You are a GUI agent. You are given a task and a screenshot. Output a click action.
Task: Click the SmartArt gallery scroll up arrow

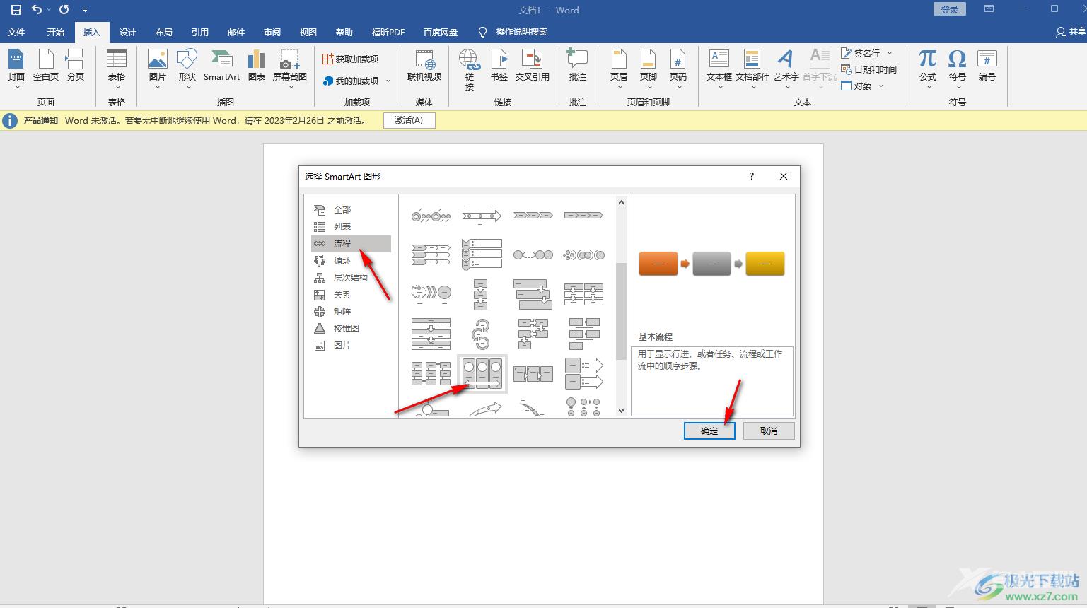(621, 203)
